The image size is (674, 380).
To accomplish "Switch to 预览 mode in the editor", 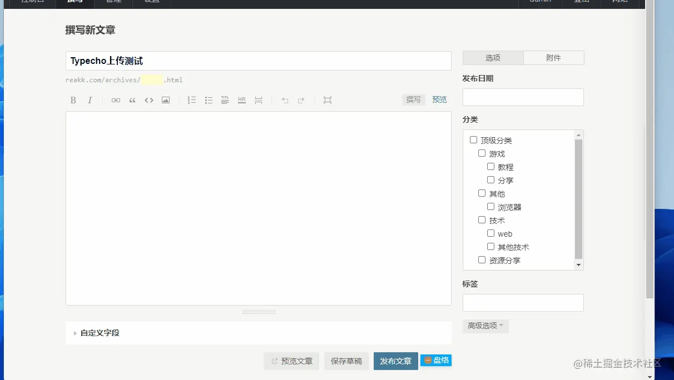I will pyautogui.click(x=439, y=99).
